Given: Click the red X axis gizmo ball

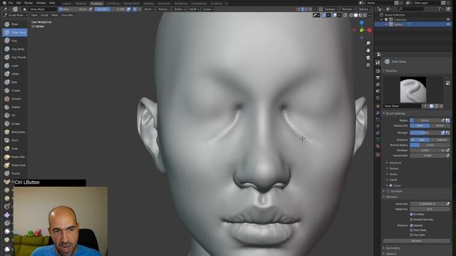Looking at the screenshot, I should coord(369,30).
